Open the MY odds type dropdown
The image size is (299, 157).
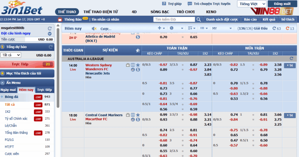click(x=222, y=28)
